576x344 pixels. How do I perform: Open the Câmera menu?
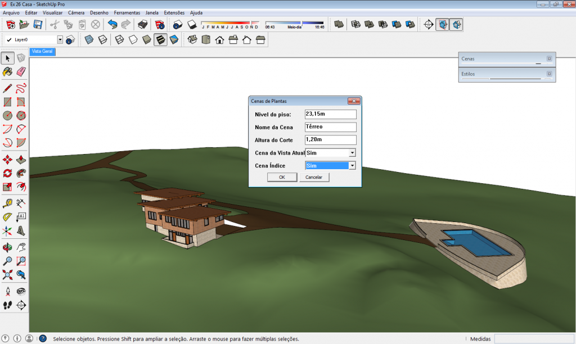click(x=76, y=12)
